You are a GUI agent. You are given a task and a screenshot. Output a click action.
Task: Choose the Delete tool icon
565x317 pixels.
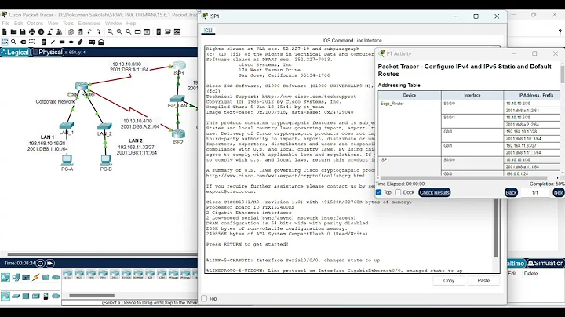(23, 42)
